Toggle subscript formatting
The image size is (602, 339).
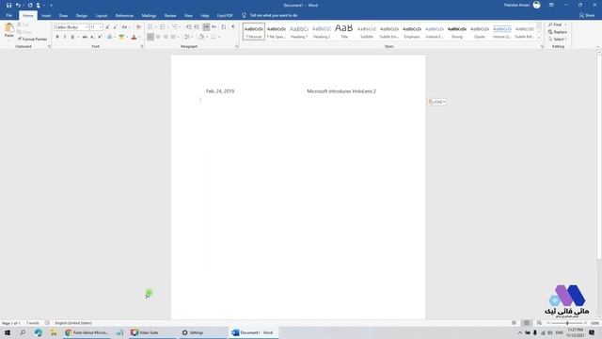[92, 37]
